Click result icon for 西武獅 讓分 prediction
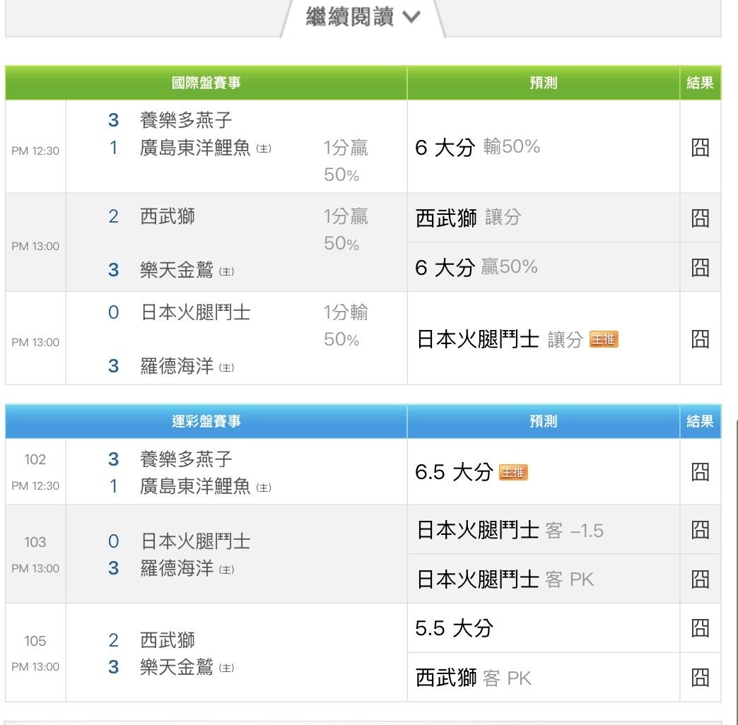The width and height of the screenshot is (738, 725). click(x=700, y=218)
